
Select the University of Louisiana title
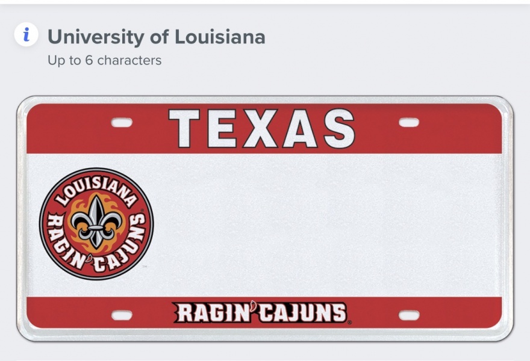(156, 37)
